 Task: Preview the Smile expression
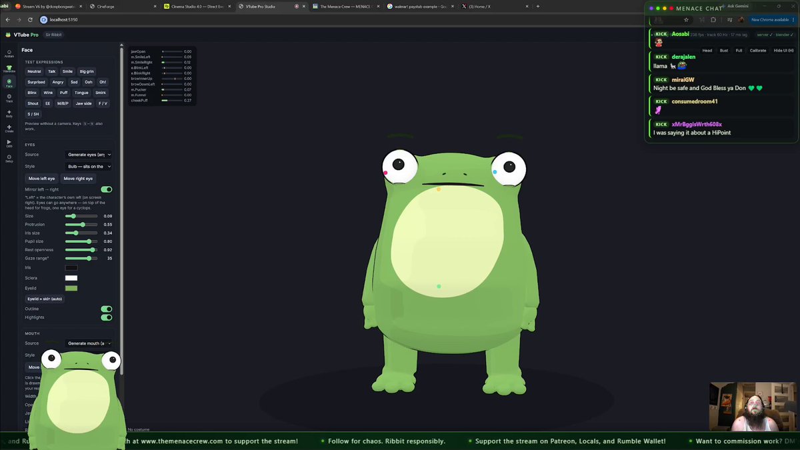68,71
